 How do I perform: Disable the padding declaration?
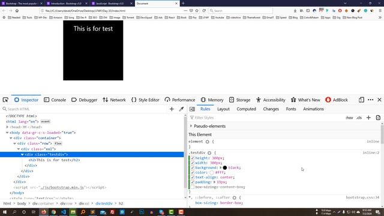193,182
